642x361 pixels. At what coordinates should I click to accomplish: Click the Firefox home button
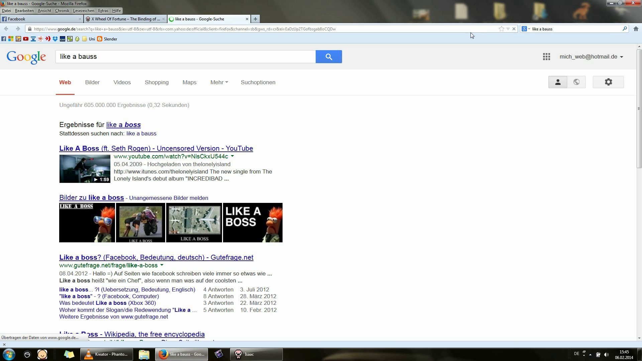tap(636, 29)
